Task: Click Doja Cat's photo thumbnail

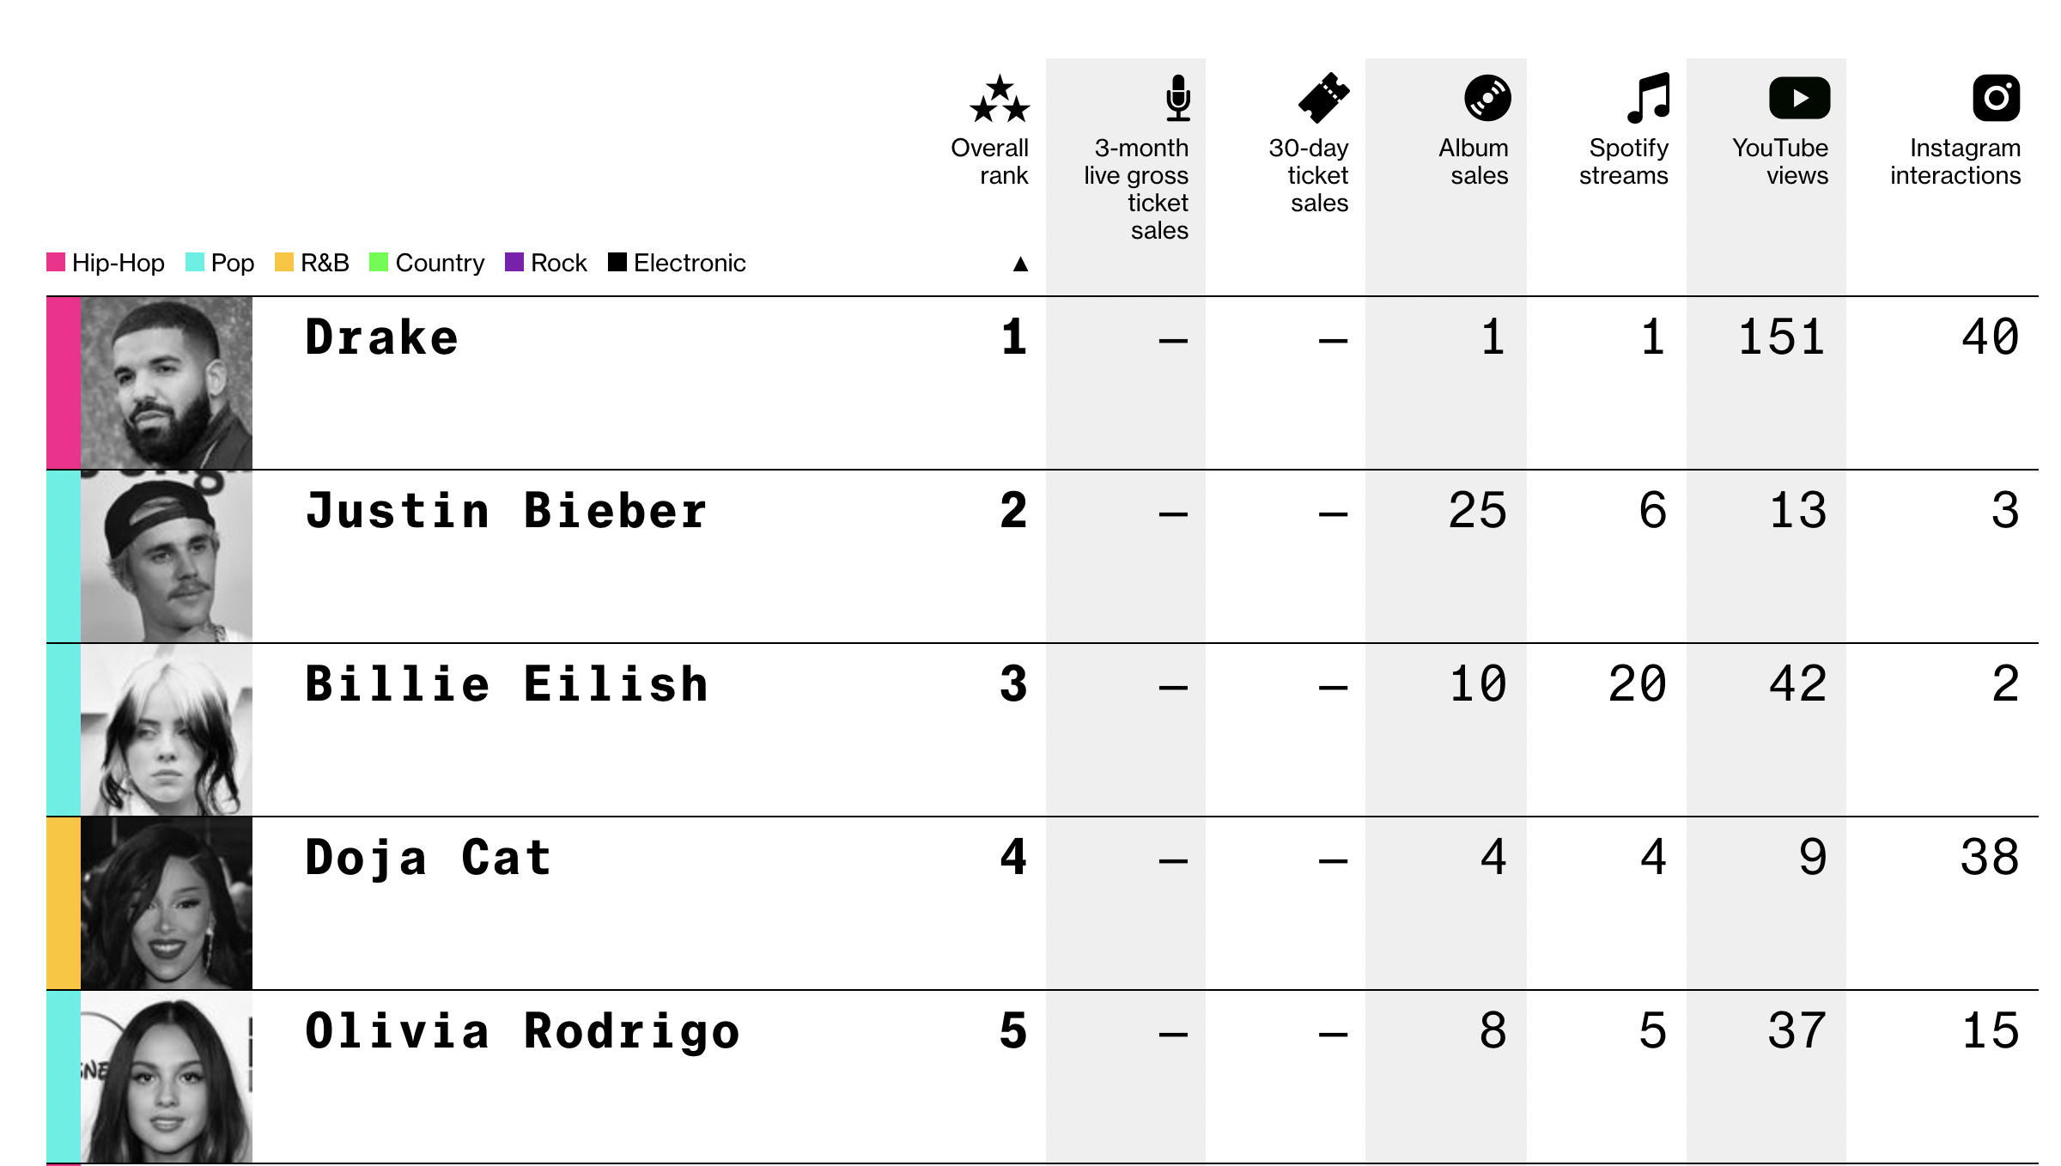Action: click(x=167, y=902)
